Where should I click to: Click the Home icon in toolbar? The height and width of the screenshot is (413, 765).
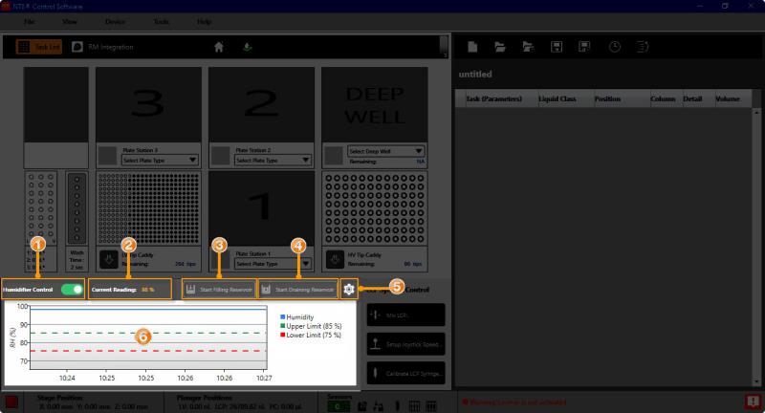[219, 47]
